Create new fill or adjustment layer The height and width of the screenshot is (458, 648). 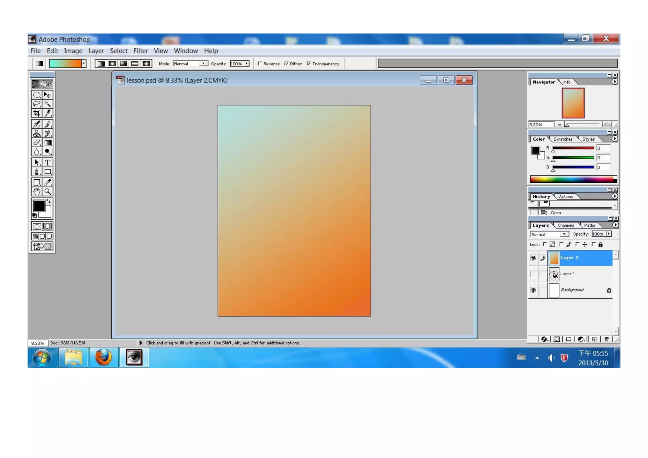(x=581, y=339)
